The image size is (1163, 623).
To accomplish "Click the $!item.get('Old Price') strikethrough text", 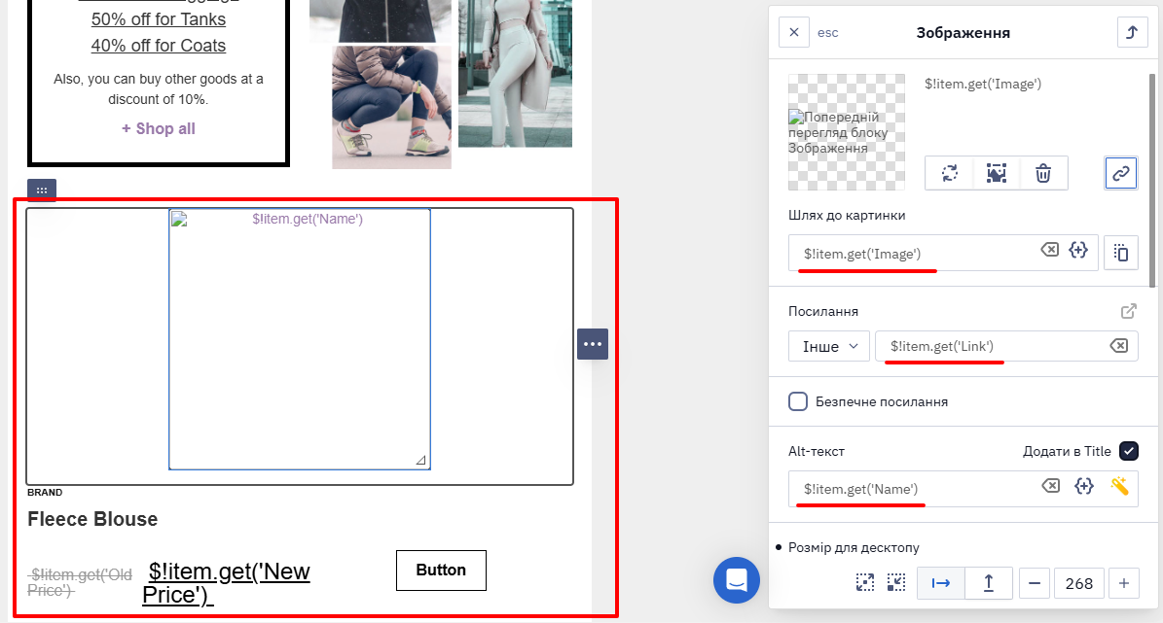I will tap(80, 582).
